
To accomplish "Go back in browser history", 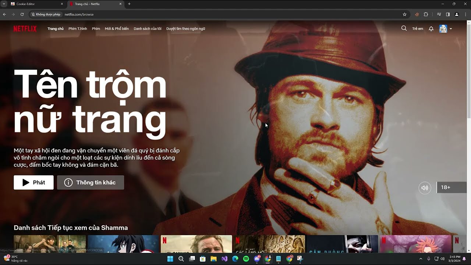I will [4, 14].
